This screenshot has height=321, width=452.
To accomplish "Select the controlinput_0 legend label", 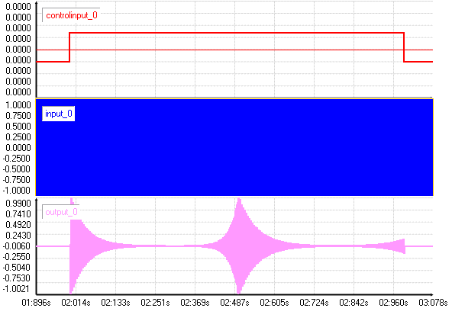I will 72,15.
